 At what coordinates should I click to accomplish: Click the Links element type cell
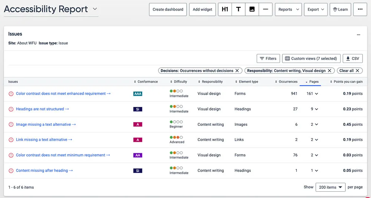click(239, 140)
